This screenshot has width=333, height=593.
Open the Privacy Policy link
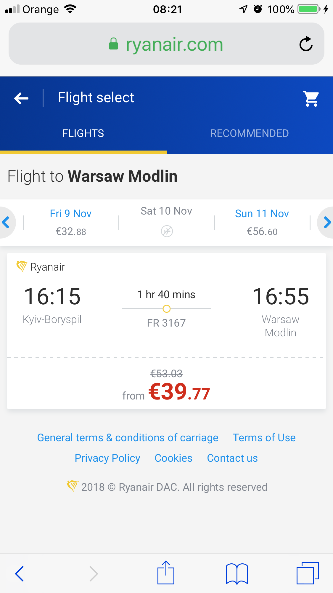point(107,458)
